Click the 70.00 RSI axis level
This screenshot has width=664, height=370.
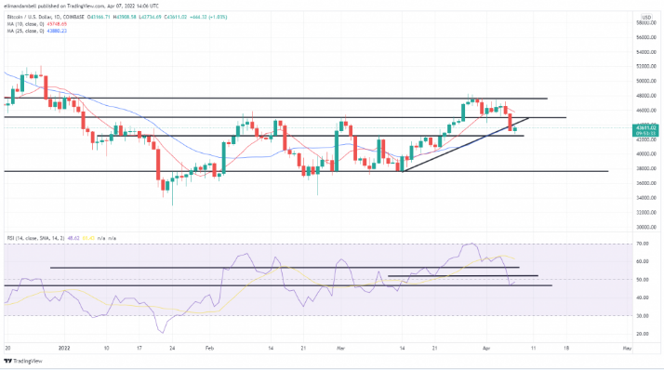click(643, 244)
